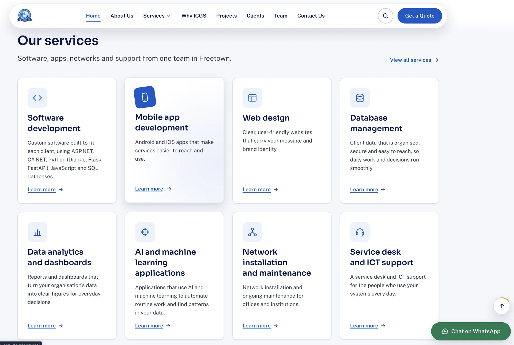Go to the Home nav item
The image size is (514, 345).
93,16
